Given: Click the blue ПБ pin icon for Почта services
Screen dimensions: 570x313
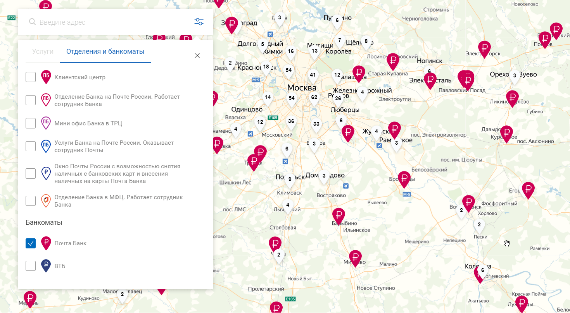Looking at the screenshot, I should pos(46,146).
